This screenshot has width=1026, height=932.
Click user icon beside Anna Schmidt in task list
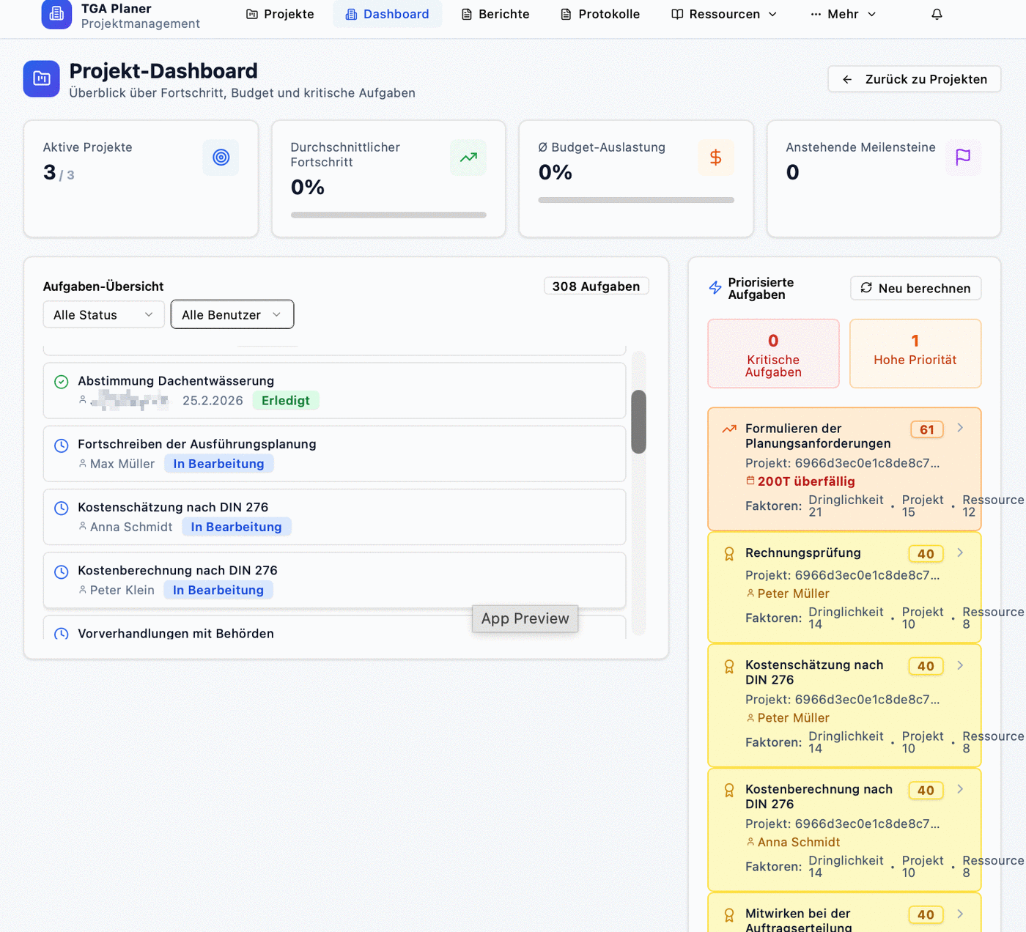tap(83, 526)
